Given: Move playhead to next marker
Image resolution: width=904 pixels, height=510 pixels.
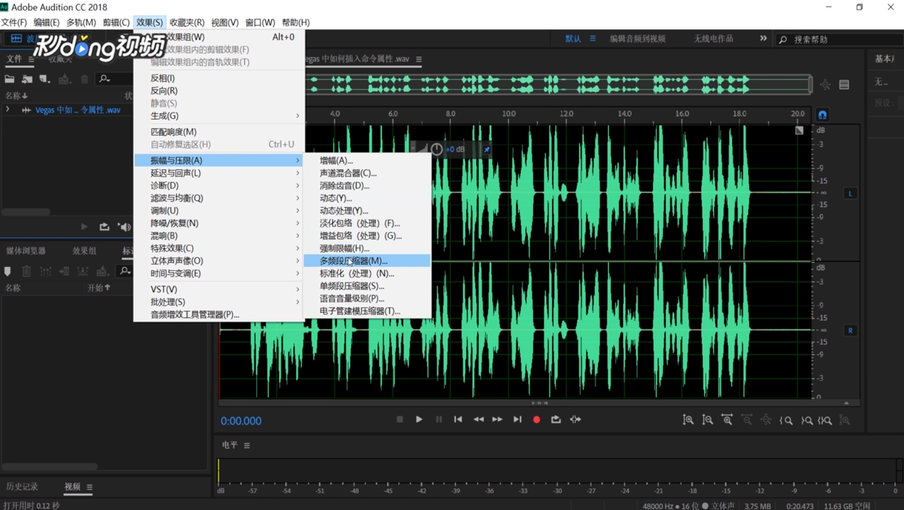Looking at the screenshot, I should pyautogui.click(x=517, y=420).
